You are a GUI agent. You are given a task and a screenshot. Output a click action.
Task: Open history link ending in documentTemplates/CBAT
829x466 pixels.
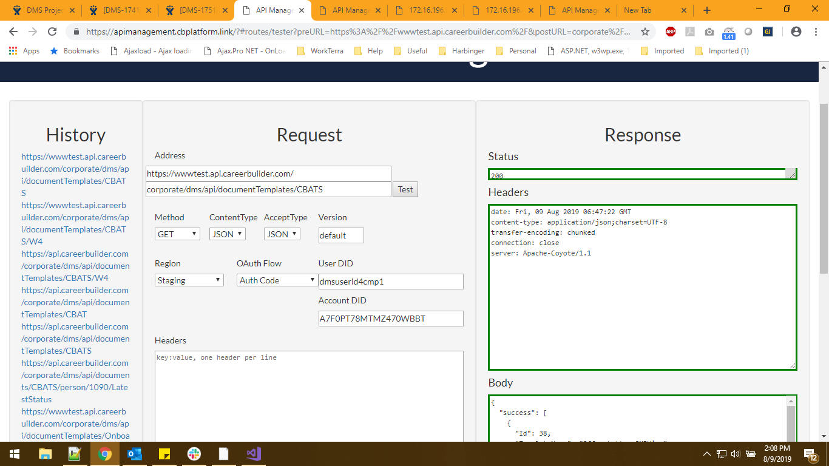click(x=75, y=302)
